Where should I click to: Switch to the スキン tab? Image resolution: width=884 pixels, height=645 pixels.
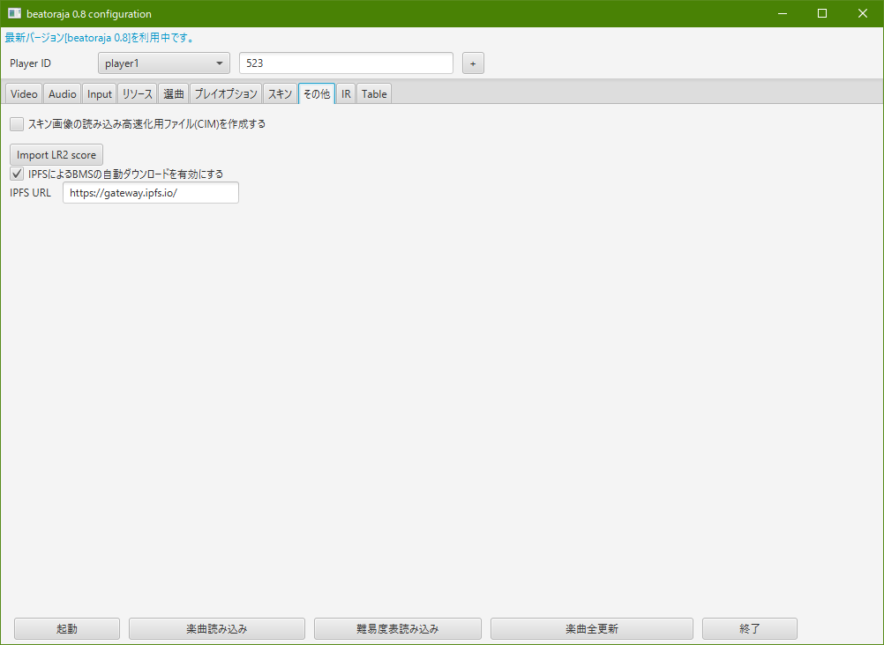(280, 94)
